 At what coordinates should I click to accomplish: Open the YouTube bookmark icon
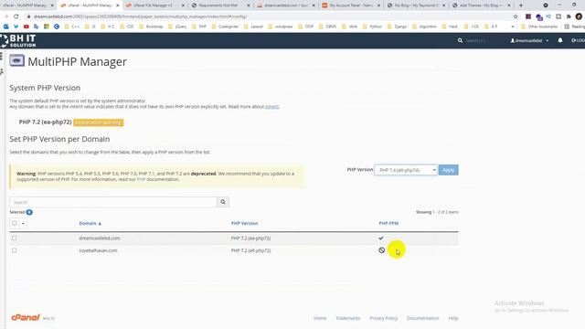[27, 27]
